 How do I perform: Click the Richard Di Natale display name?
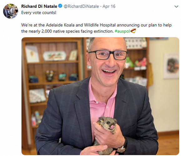[39, 6]
